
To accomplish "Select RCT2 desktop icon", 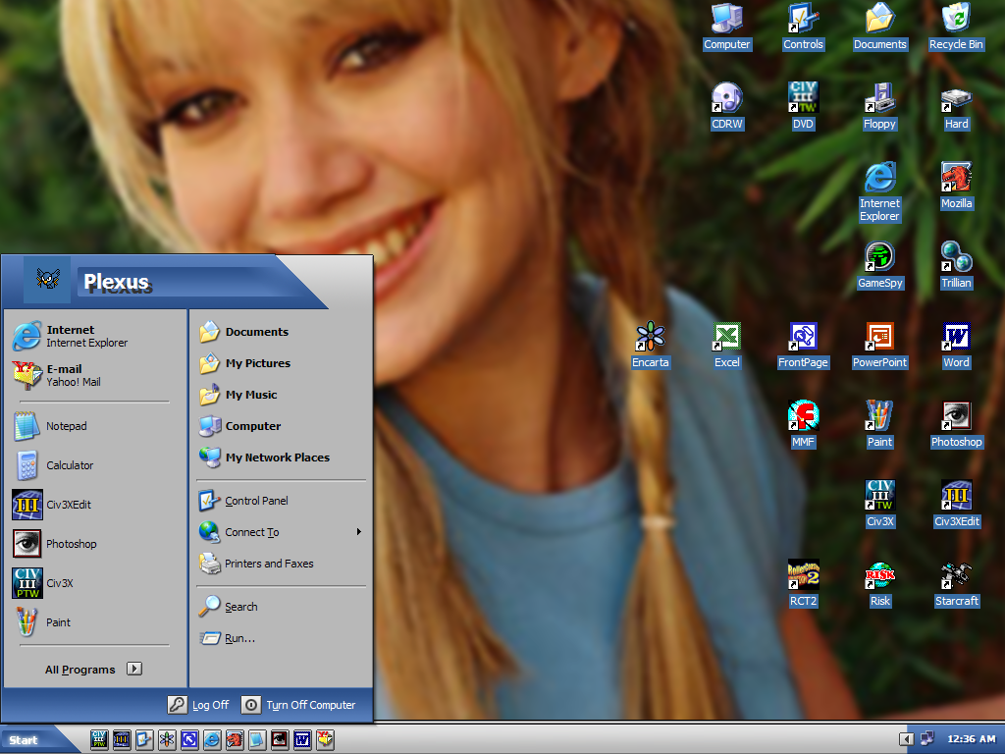I will [803, 583].
